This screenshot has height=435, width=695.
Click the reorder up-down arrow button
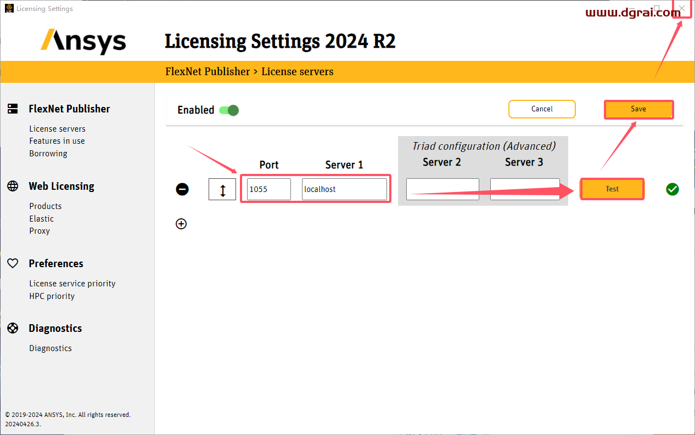[x=222, y=189]
